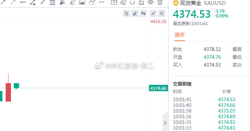
Task: Click the 最高 label
Action: click(237, 49)
